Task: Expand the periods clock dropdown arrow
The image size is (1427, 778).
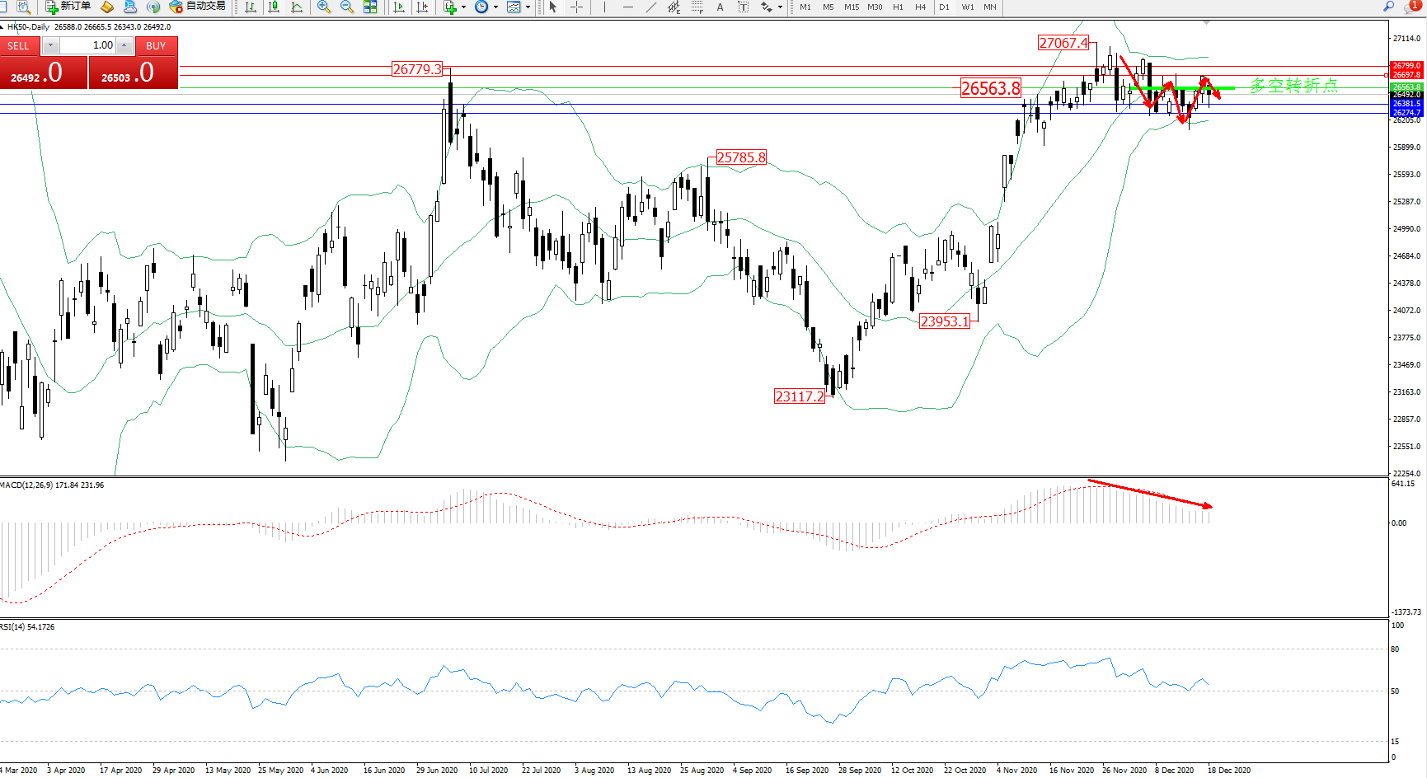Action: 495,7
